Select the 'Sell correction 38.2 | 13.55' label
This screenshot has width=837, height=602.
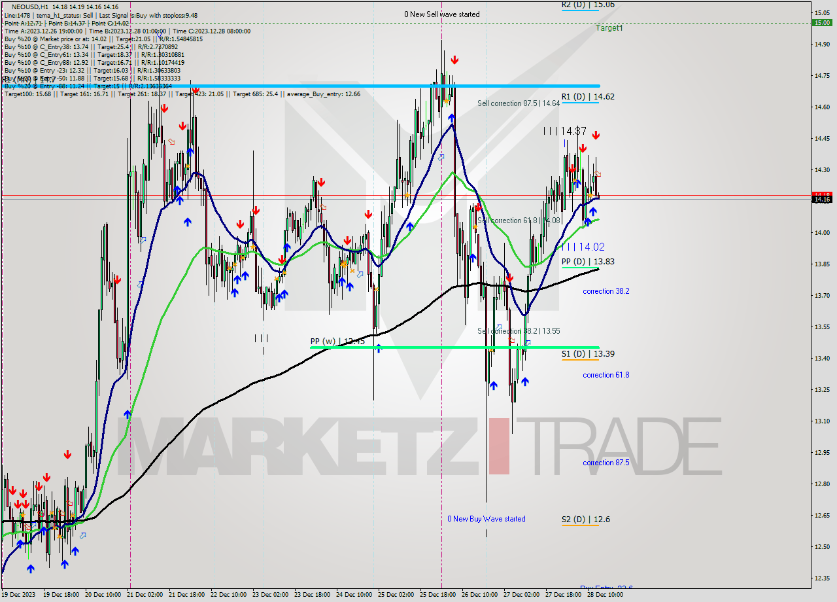pos(519,331)
